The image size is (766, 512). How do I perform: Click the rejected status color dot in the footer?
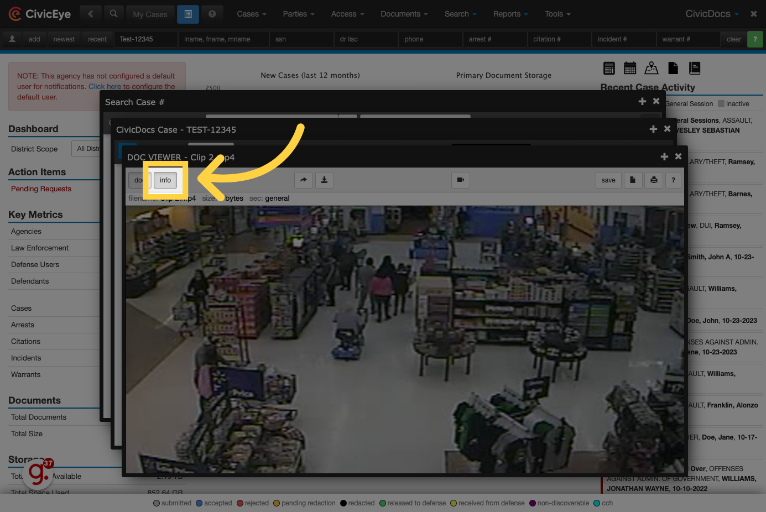(240, 503)
